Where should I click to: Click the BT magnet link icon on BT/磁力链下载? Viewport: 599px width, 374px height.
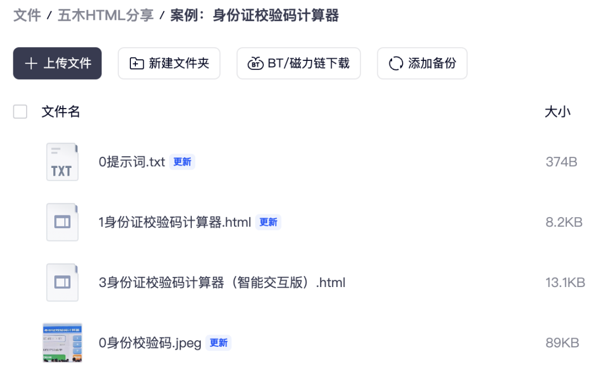pos(255,63)
